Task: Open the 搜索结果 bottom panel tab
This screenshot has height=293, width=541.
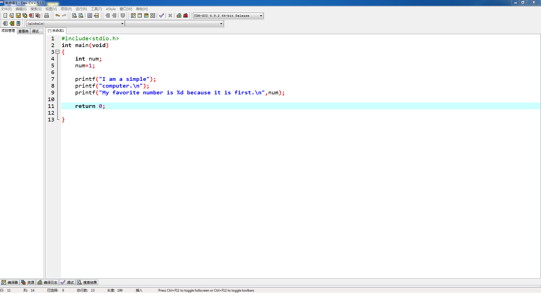Action: point(87,282)
